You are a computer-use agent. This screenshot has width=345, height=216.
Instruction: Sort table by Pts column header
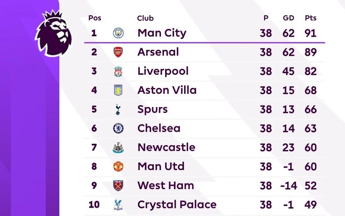pyautogui.click(x=310, y=18)
